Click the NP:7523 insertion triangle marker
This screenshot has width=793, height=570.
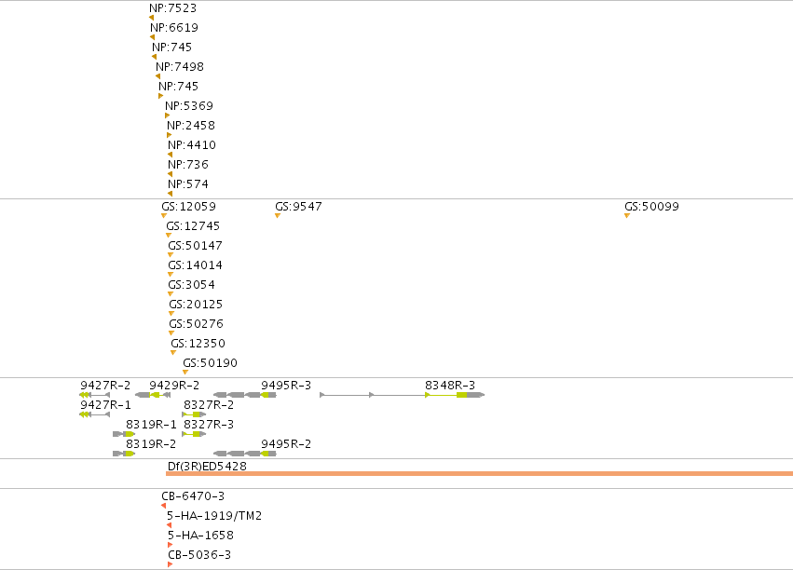point(151,18)
